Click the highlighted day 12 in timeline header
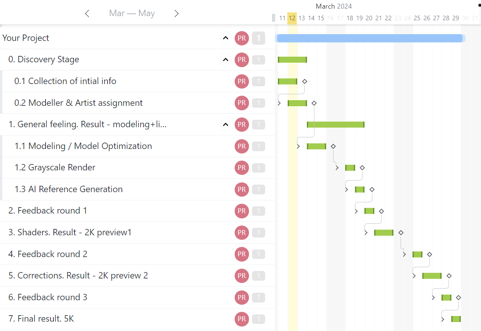The height and width of the screenshot is (331, 481). coord(292,18)
